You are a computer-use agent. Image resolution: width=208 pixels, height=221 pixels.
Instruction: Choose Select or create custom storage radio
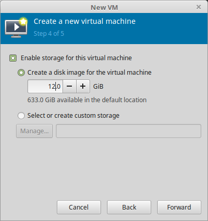point(21,116)
